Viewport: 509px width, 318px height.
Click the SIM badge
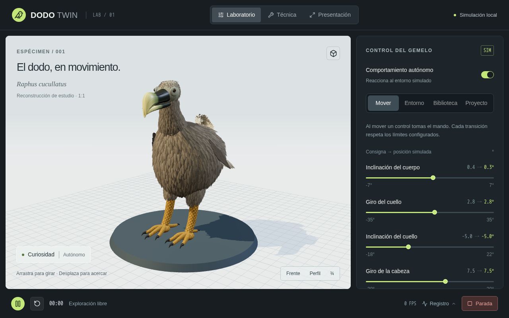coord(487,50)
